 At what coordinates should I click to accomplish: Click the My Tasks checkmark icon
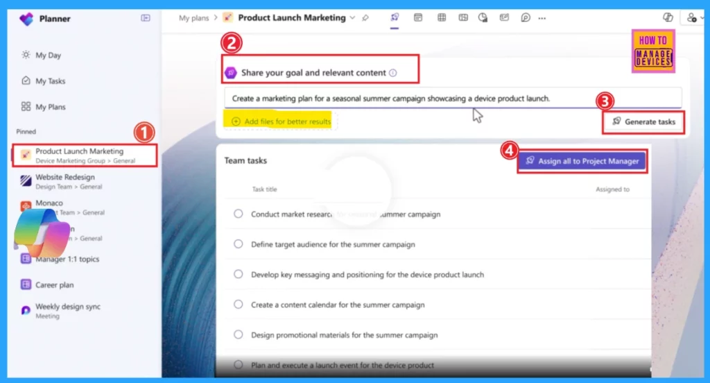click(x=26, y=80)
